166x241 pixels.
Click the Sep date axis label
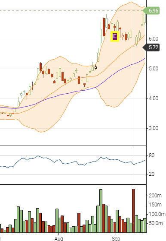(116, 238)
